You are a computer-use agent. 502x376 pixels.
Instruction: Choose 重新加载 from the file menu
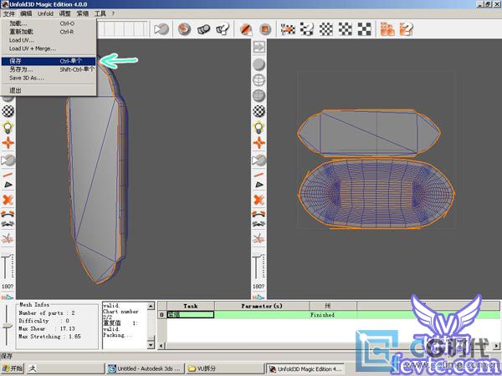pyautogui.click(x=49, y=32)
